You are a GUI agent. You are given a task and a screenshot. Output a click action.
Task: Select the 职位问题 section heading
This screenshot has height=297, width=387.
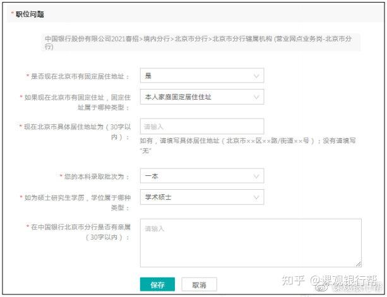pos(30,15)
